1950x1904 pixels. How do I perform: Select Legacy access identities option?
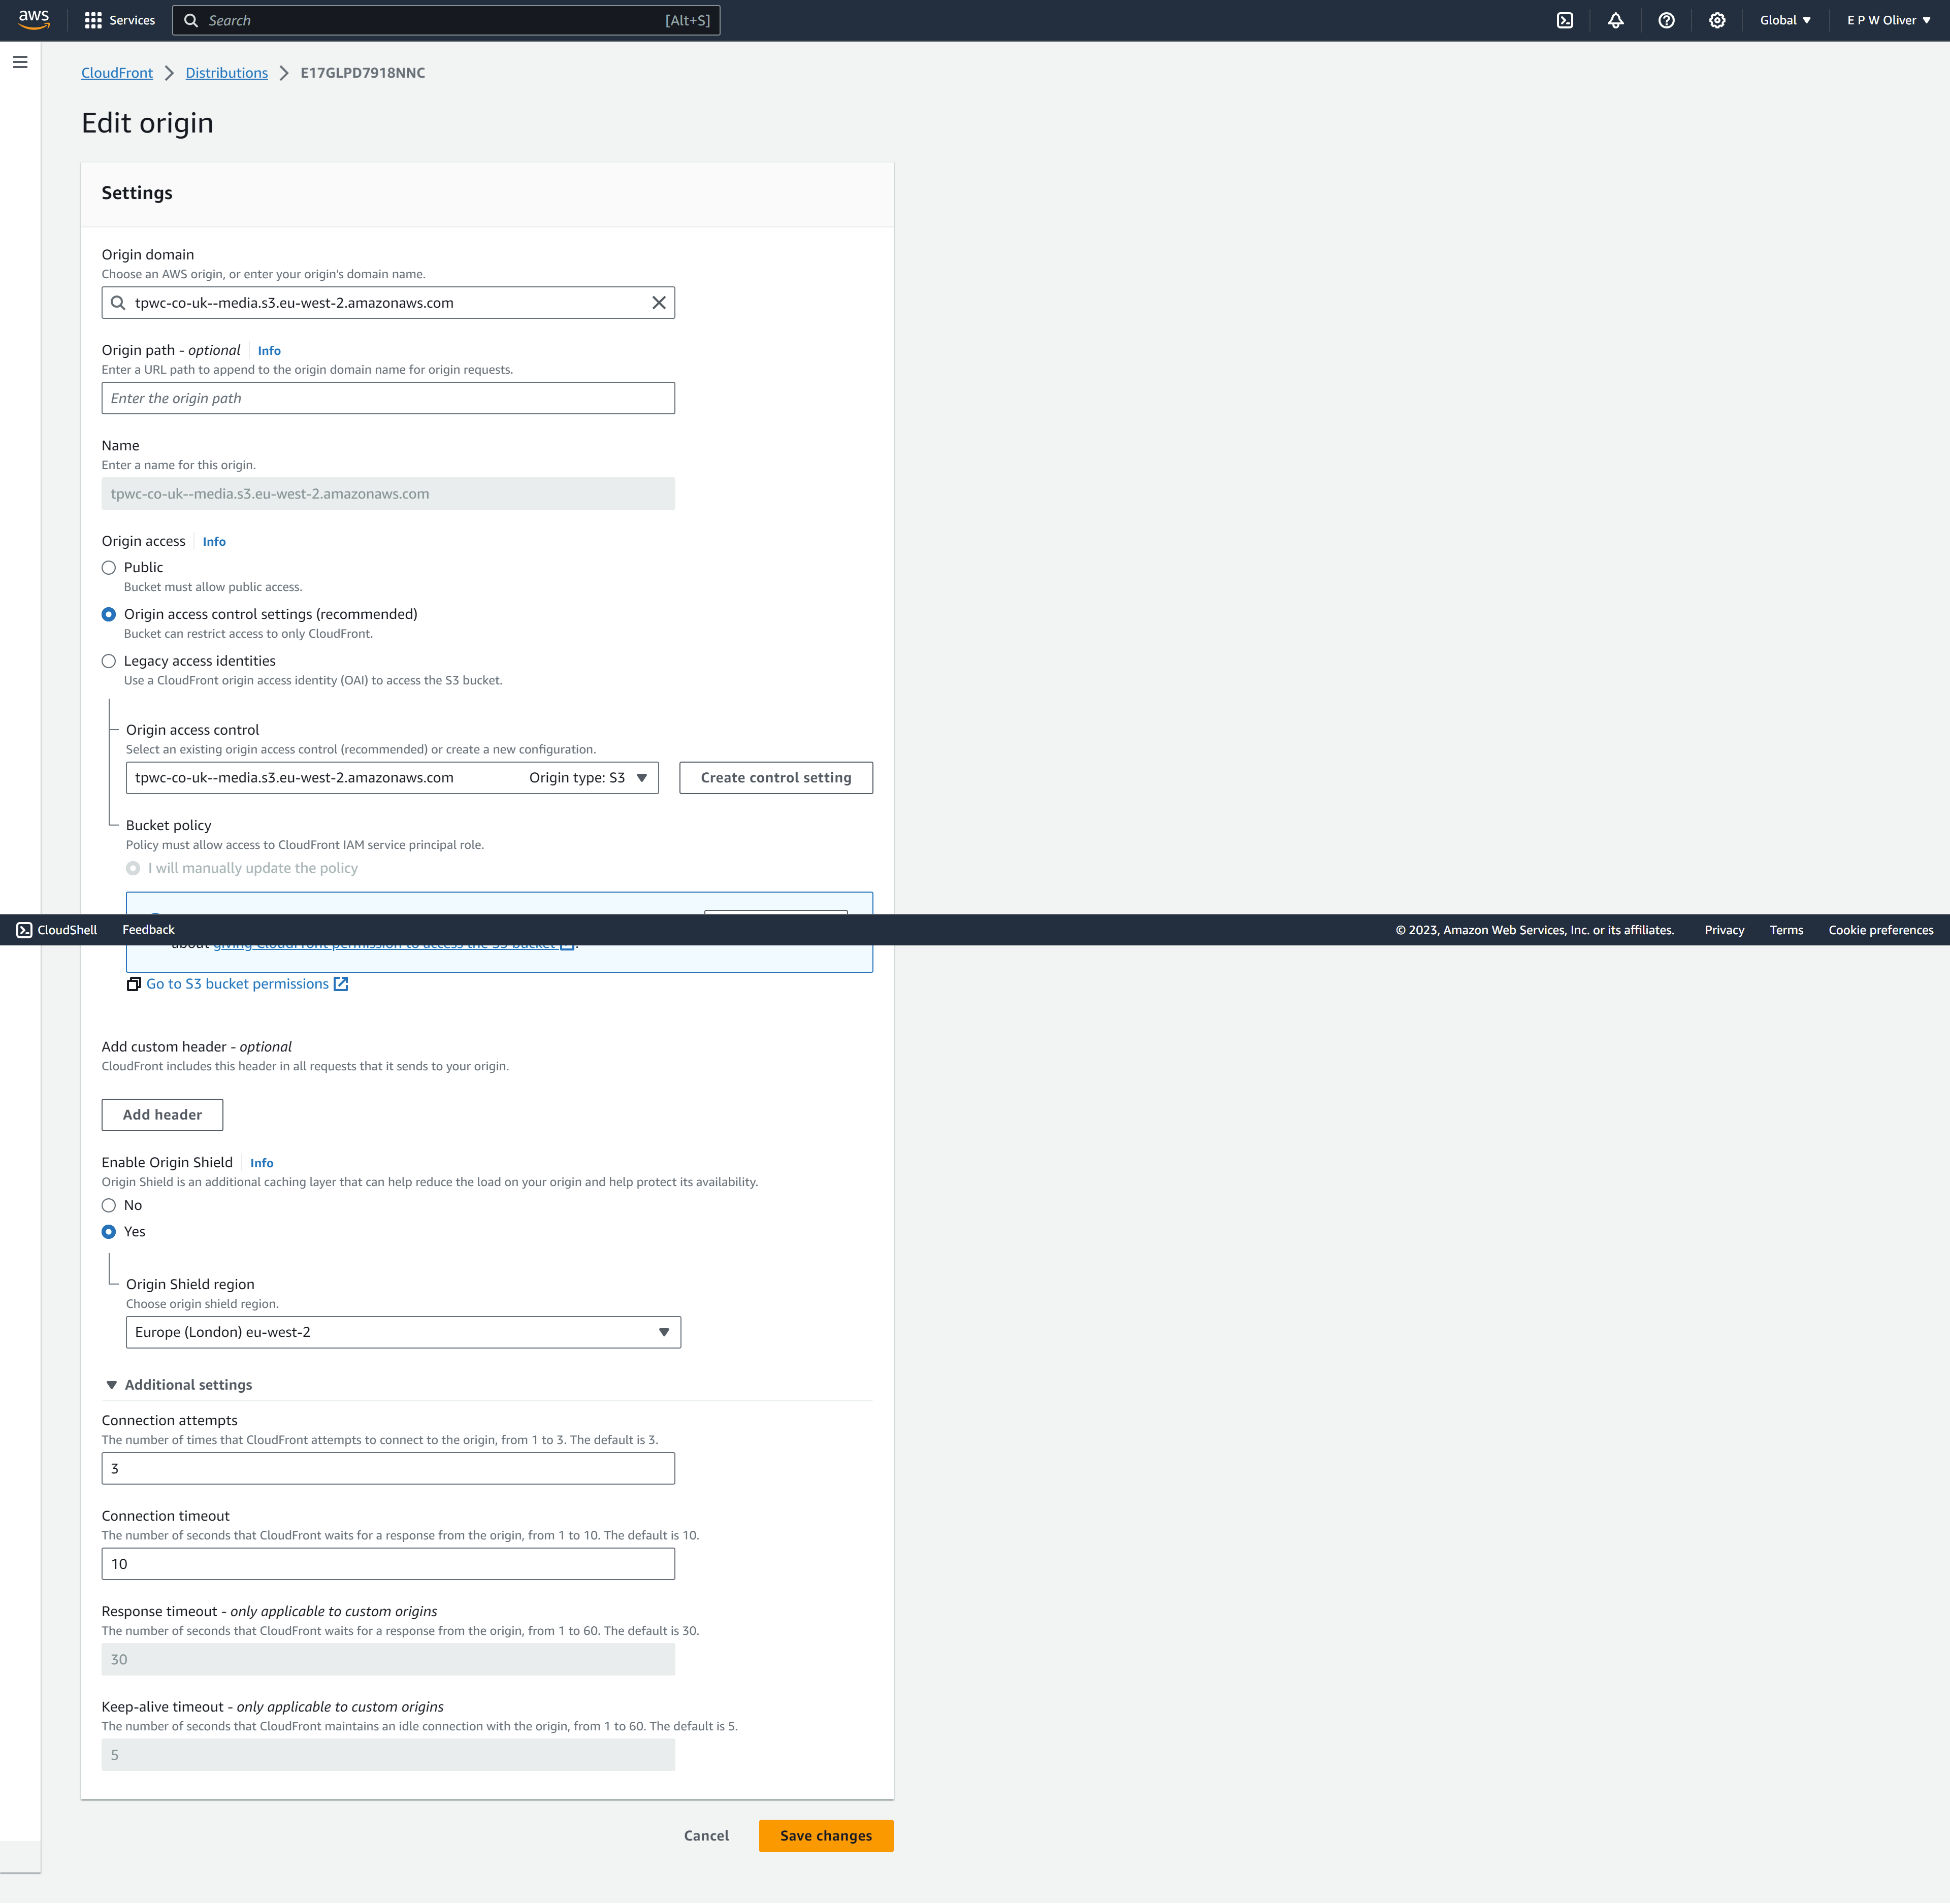(109, 661)
